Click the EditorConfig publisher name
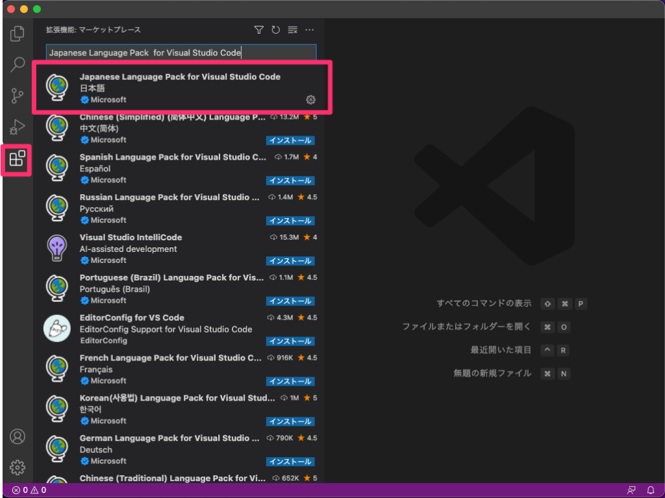 (103, 341)
